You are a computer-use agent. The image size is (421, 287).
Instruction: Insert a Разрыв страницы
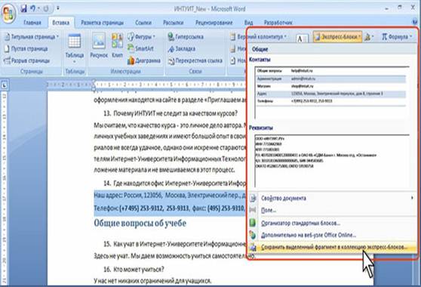[x=27, y=60]
